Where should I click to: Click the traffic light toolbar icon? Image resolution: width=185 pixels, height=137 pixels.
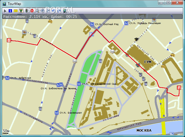pyautogui.click(x=27, y=11)
